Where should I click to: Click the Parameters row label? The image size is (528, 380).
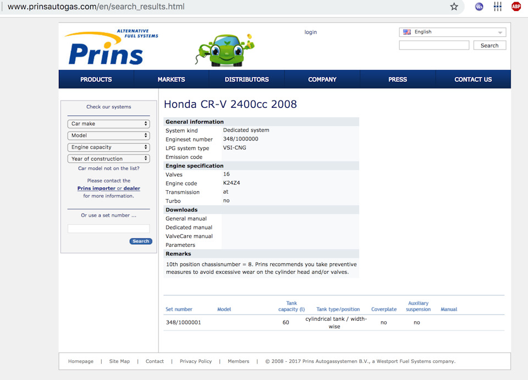[x=180, y=245]
